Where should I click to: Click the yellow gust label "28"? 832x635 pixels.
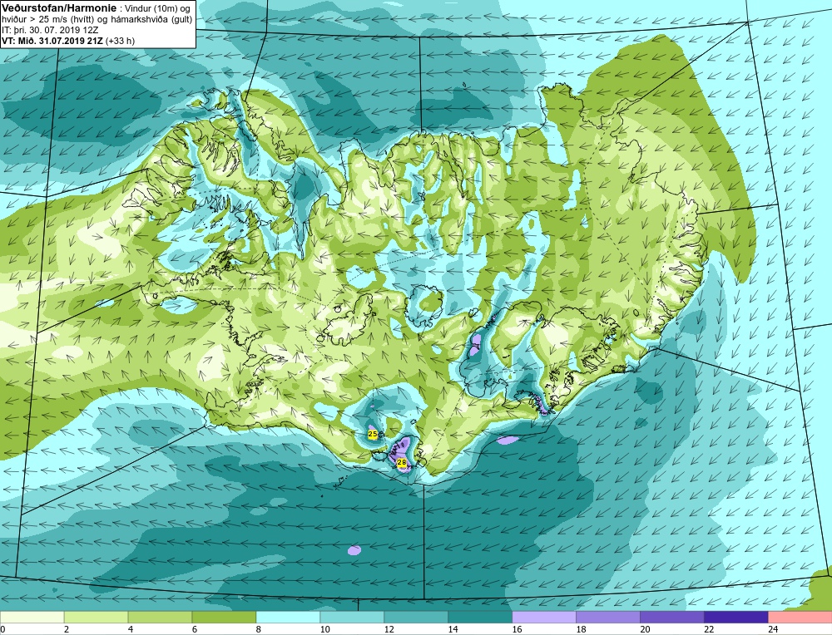tap(402, 463)
